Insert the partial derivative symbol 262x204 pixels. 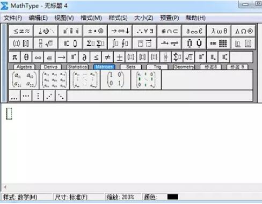click(84, 57)
